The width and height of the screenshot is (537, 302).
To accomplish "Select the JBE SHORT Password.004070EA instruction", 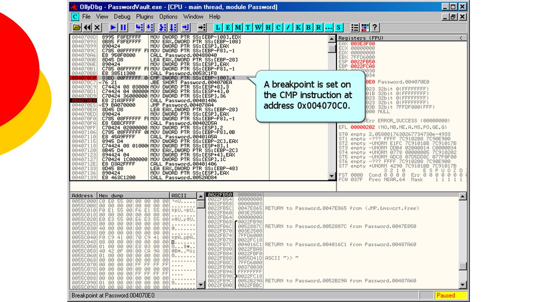I will point(191,83).
